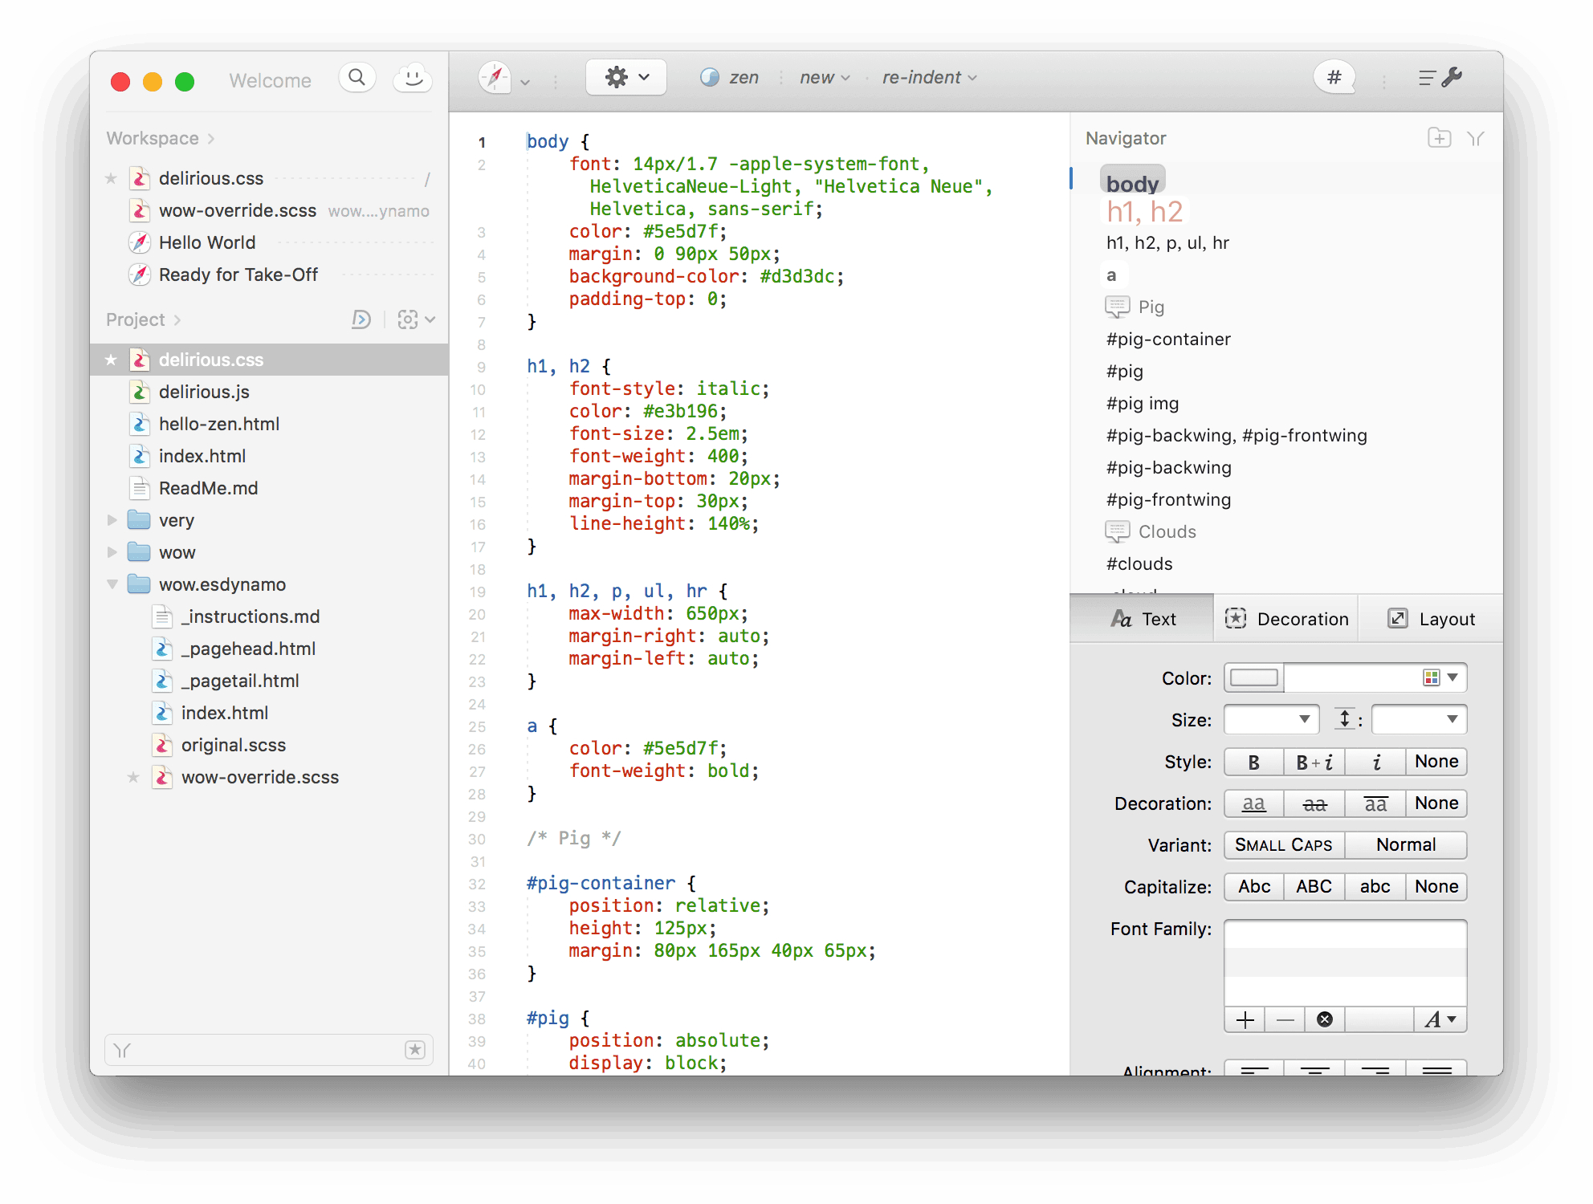Click the Navigator filter icon
1593x1204 pixels.
(x=1476, y=138)
